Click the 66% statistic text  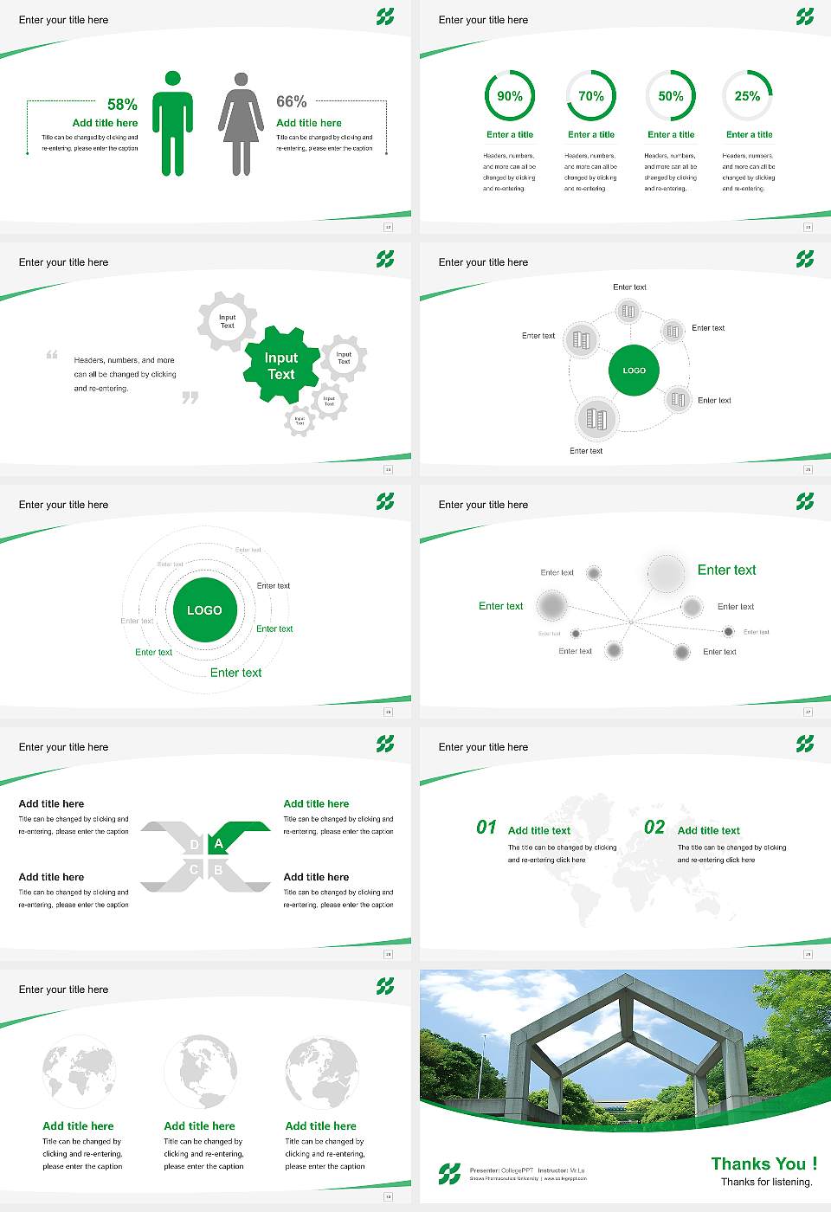292,102
